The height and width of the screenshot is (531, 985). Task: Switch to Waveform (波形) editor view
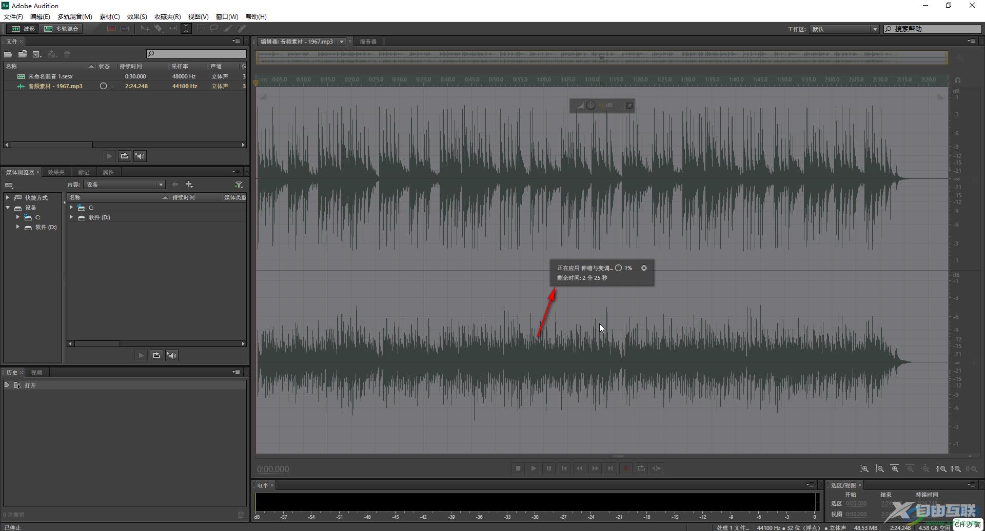coord(23,29)
